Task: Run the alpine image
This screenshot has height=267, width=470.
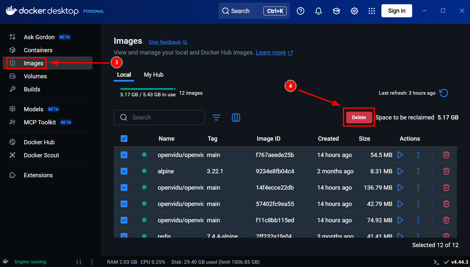Action: 400,171
